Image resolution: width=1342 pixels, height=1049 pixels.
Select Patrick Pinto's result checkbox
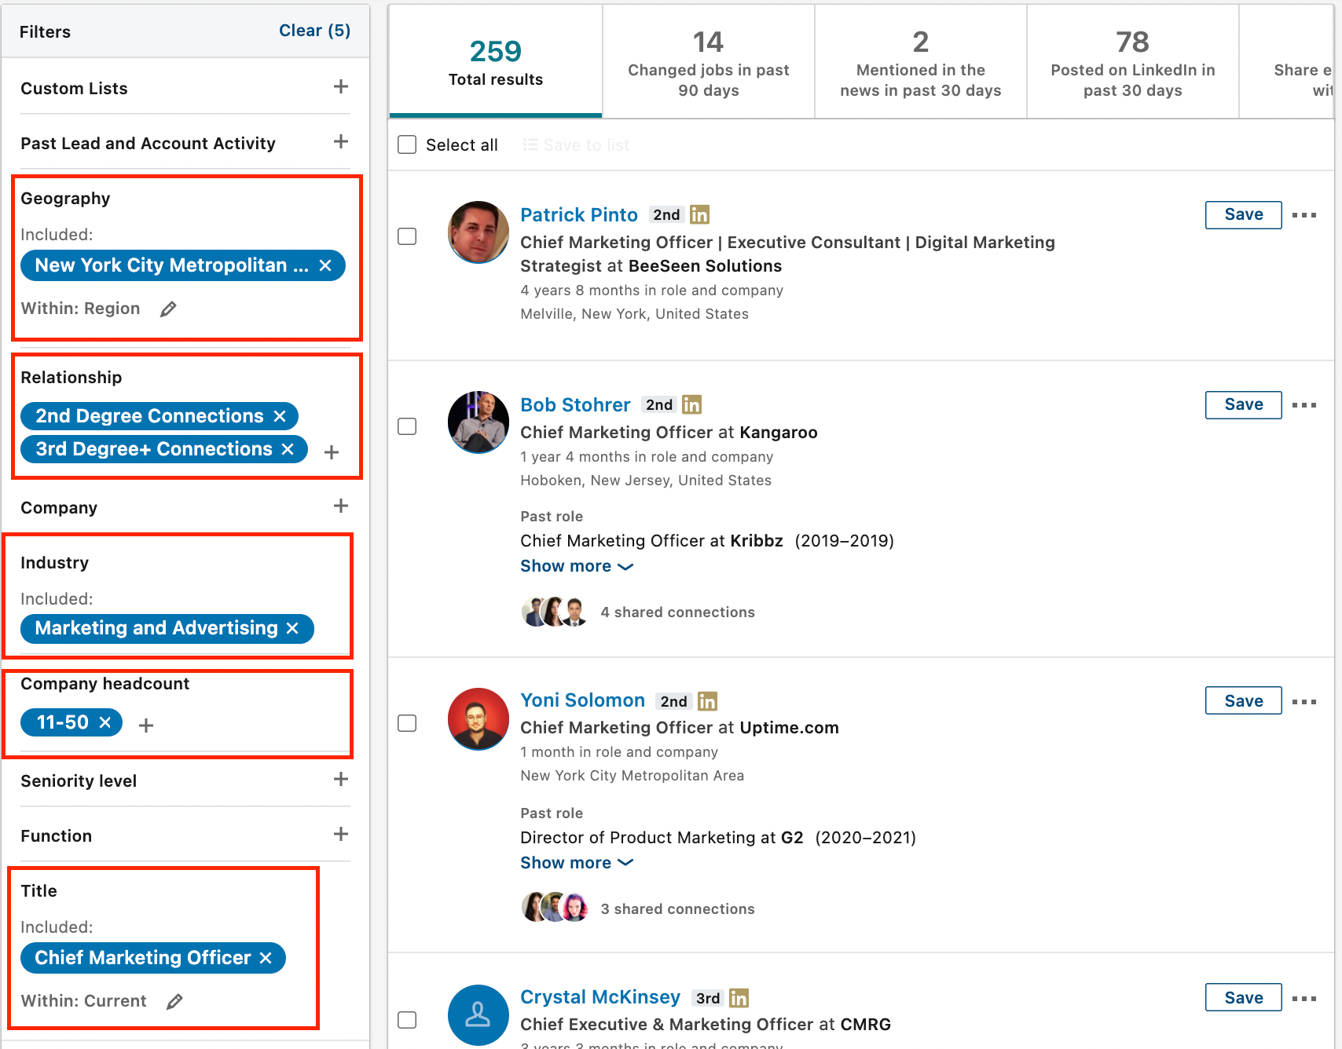point(407,236)
